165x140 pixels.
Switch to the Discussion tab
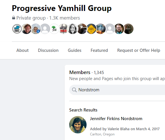(48, 50)
